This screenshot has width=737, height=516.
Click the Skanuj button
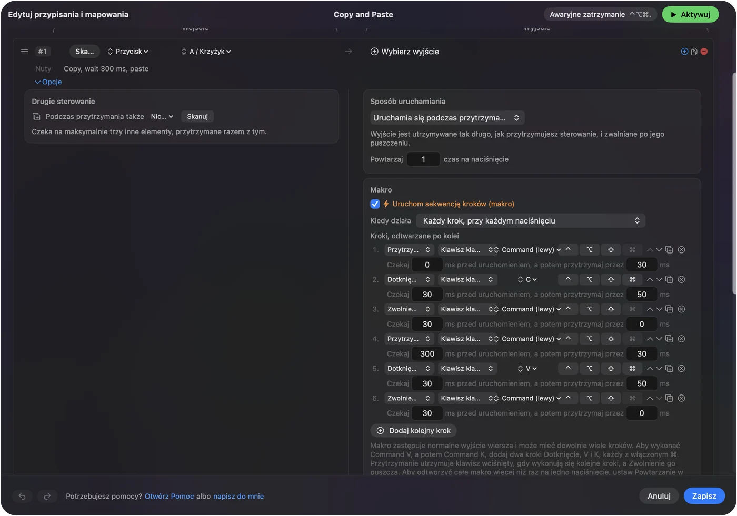tap(197, 117)
